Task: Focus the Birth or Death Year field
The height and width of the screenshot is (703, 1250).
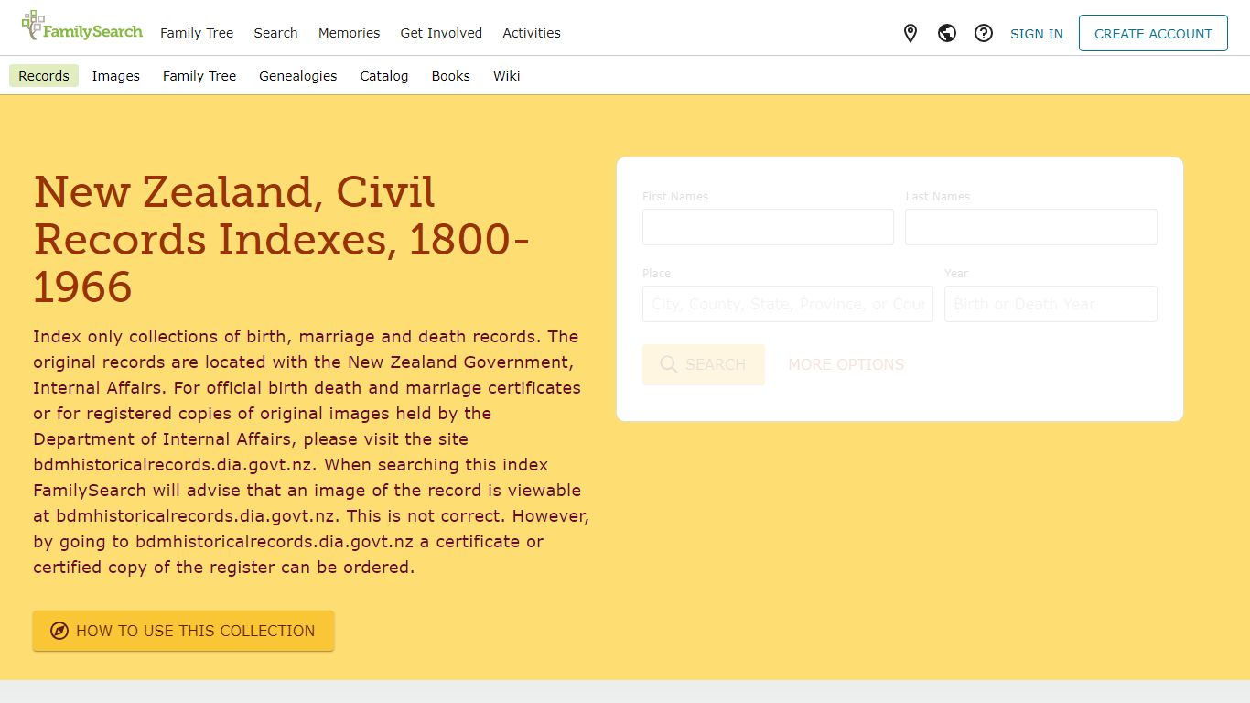Action: coord(1051,304)
